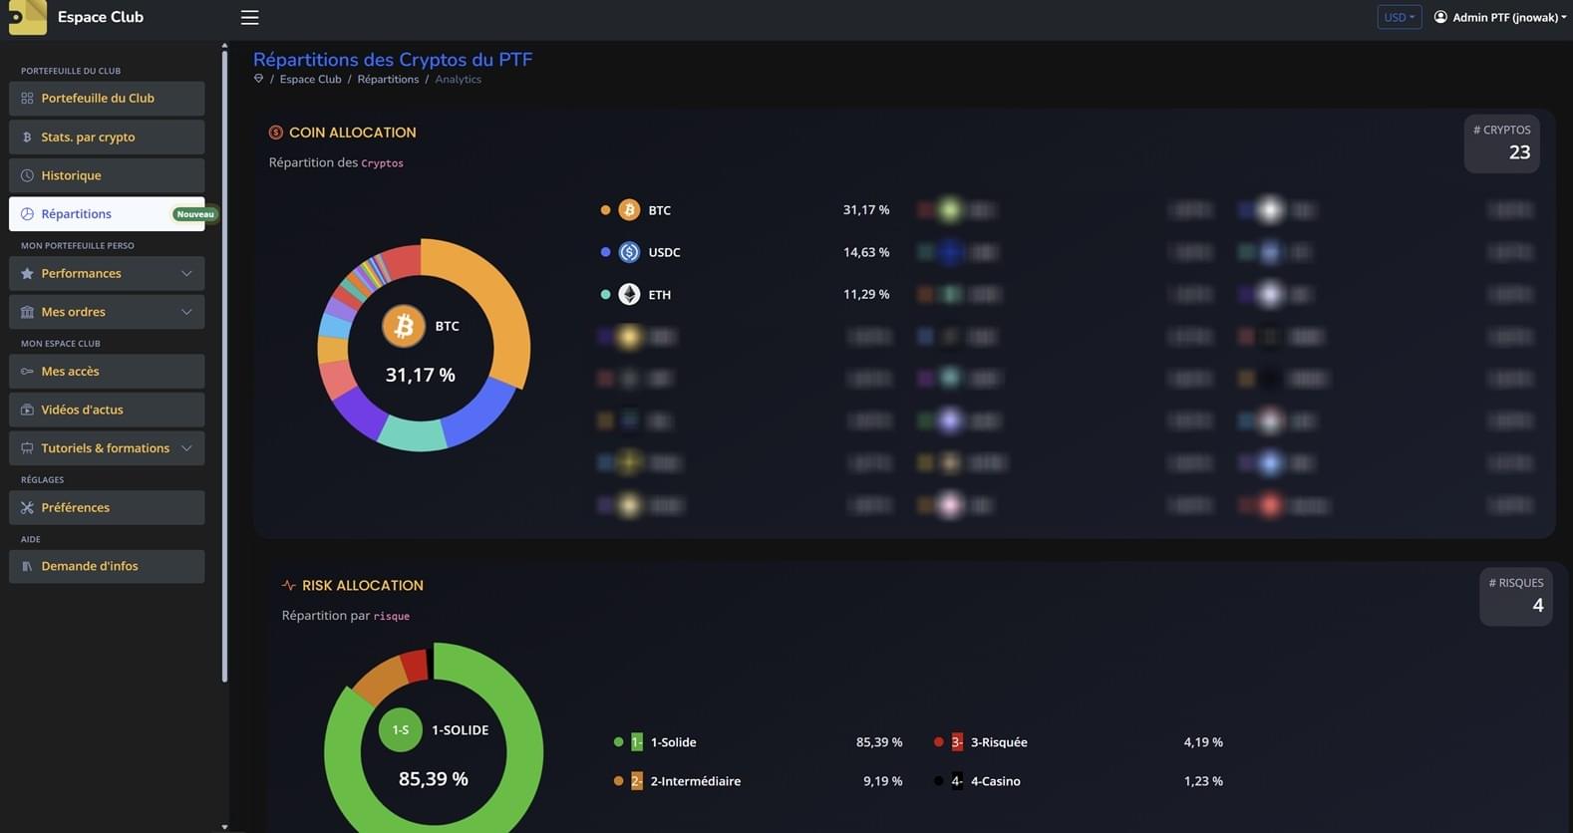
Task: Click the Ethereum icon in ETH row
Action: 629,295
